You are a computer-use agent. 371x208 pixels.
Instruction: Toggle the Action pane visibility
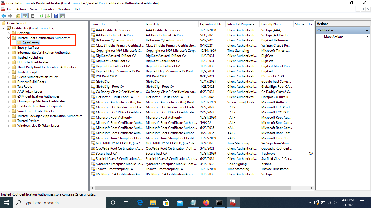(62, 15)
